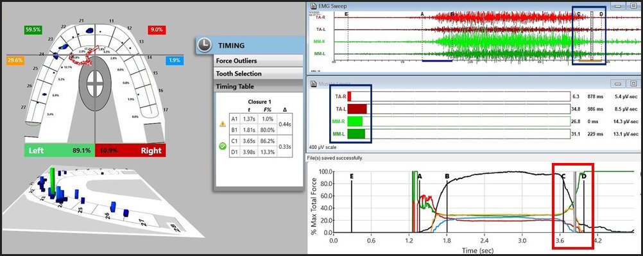Click the green 59.5% quadrant force box

click(33, 30)
